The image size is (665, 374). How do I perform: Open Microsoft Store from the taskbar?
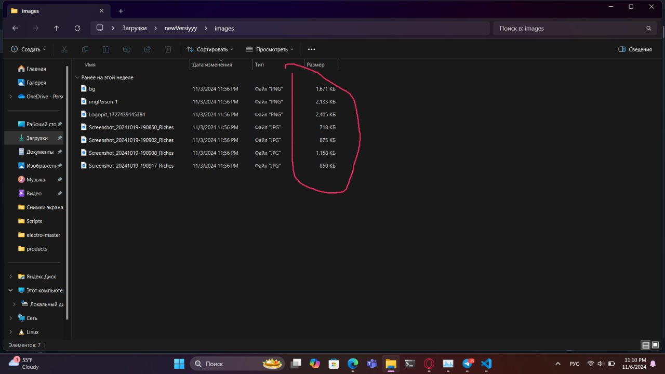click(334, 364)
